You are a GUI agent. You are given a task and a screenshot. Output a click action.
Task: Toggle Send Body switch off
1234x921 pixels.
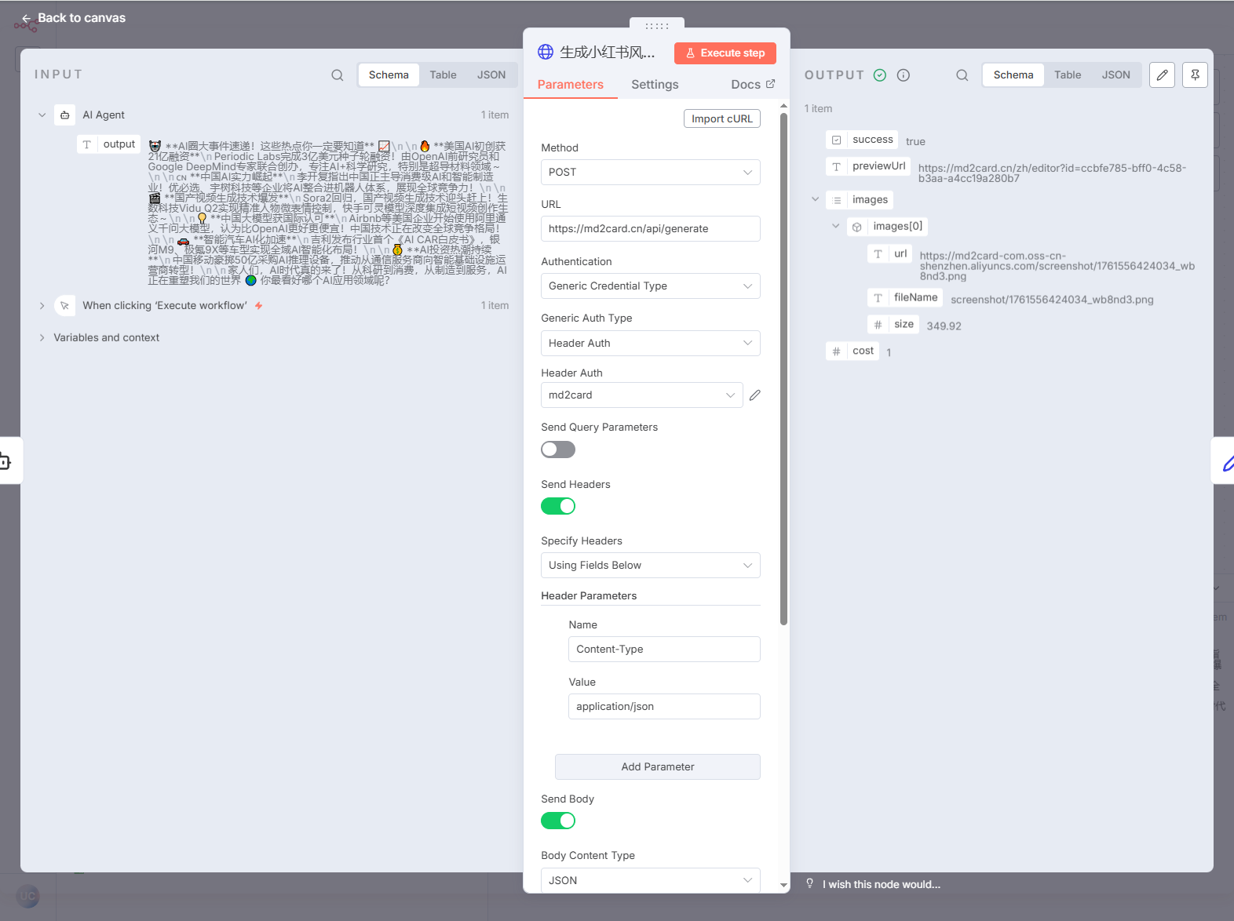click(558, 821)
